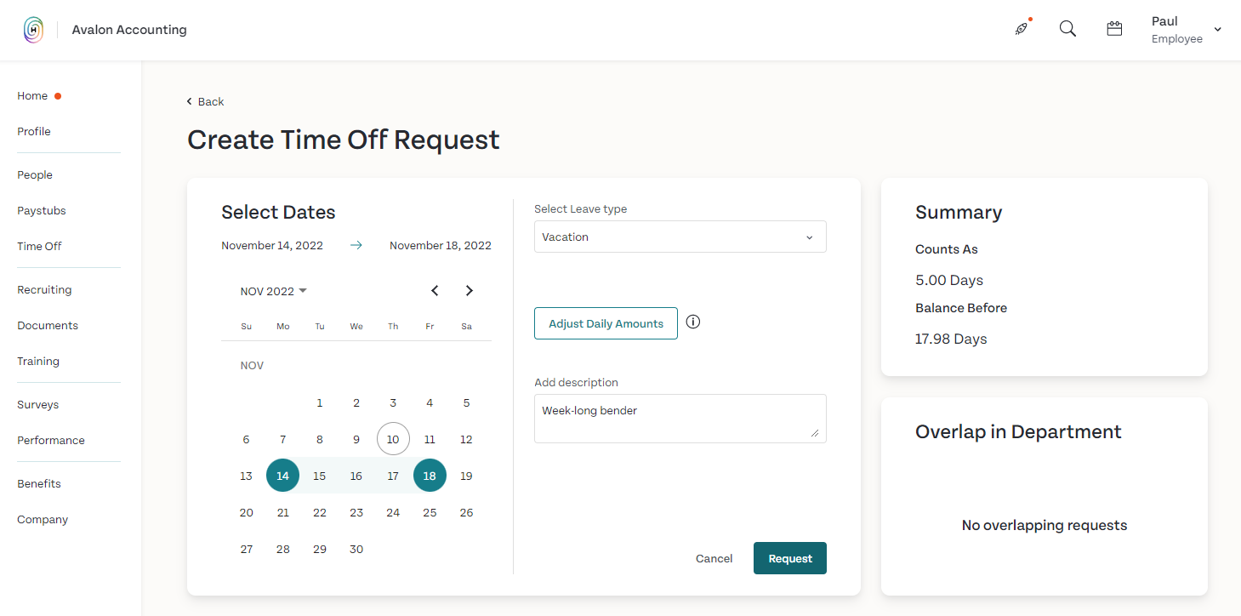Viewport: 1241px width, 616px height.
Task: Go to the previous month in calendar
Action: (x=435, y=290)
